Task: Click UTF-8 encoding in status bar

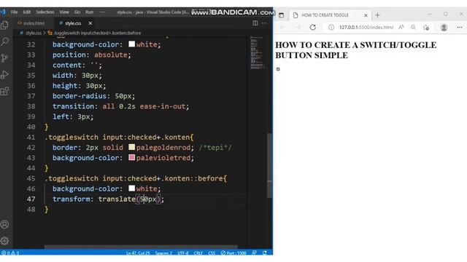Action: coord(183,253)
